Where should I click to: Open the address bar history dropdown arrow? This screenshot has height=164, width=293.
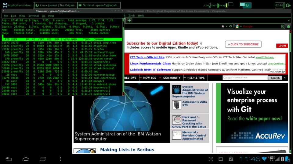[226, 26]
